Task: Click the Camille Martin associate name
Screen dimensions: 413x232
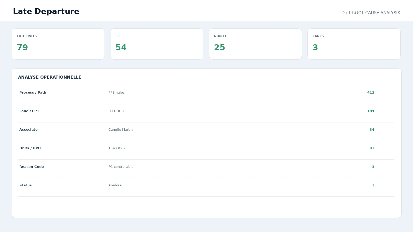Action: [121, 130]
